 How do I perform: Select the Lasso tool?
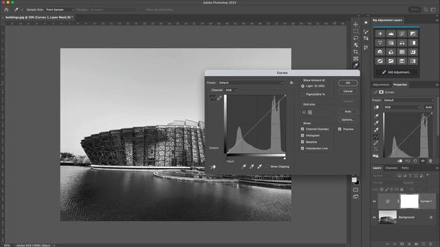355,38
